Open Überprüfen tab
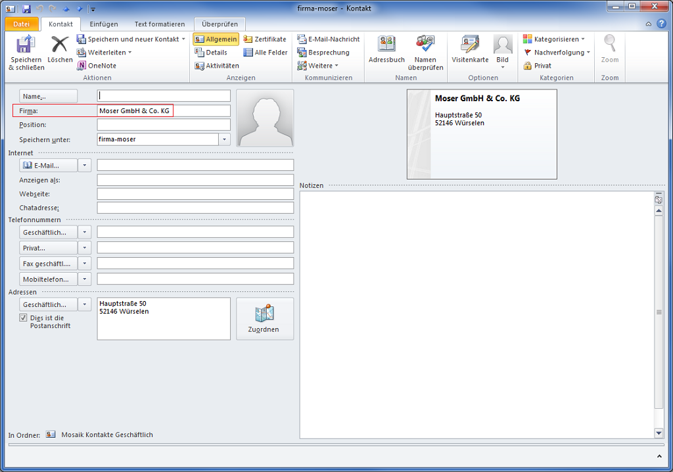This screenshot has width=673, height=472. (220, 24)
